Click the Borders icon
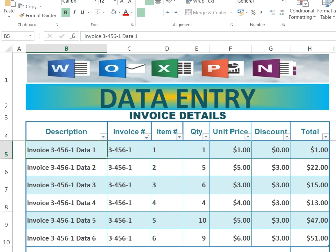 click(98, 13)
